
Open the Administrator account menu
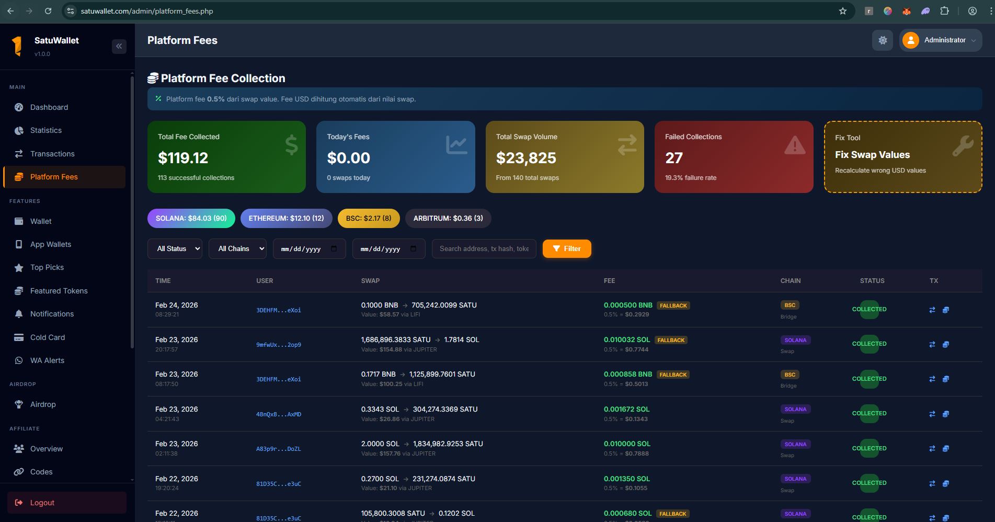point(940,40)
